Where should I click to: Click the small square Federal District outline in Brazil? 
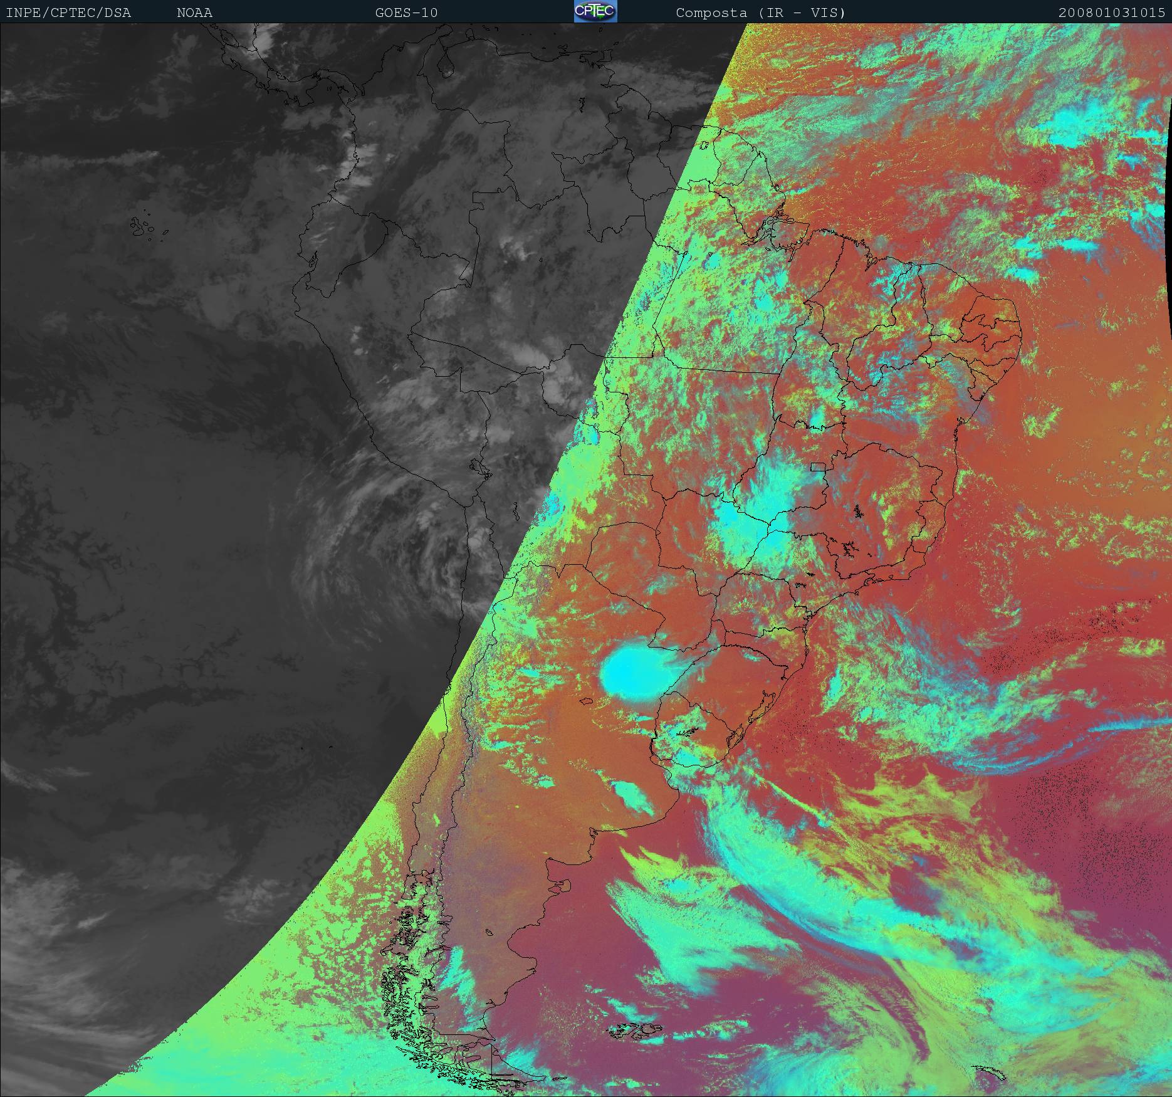tap(818, 466)
